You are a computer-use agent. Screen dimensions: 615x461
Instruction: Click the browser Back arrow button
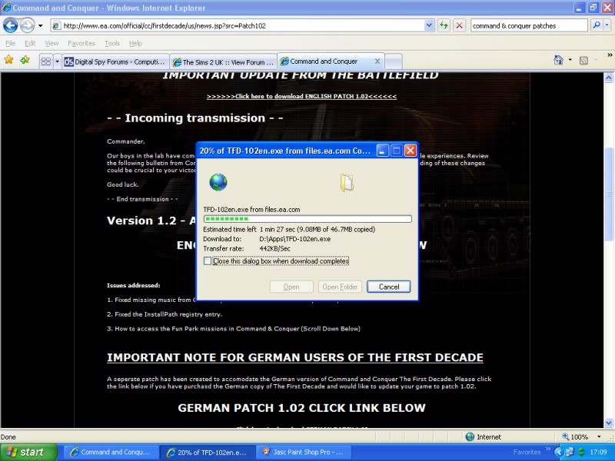point(11,25)
